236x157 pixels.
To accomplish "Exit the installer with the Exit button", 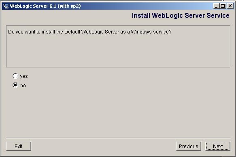I will [19, 146].
